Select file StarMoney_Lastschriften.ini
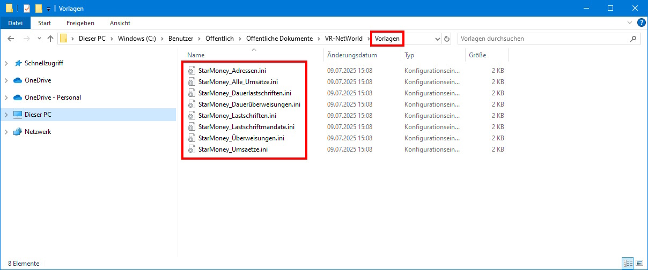This screenshot has width=648, height=270. pyautogui.click(x=237, y=115)
